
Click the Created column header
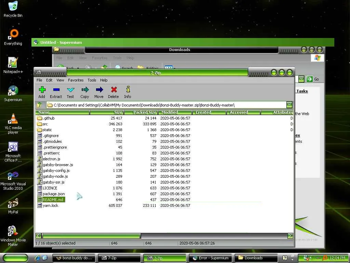[x=209, y=112]
